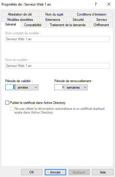Open the Attestation de clé tab
This screenshot has width=115, height=177.
click(20, 14)
